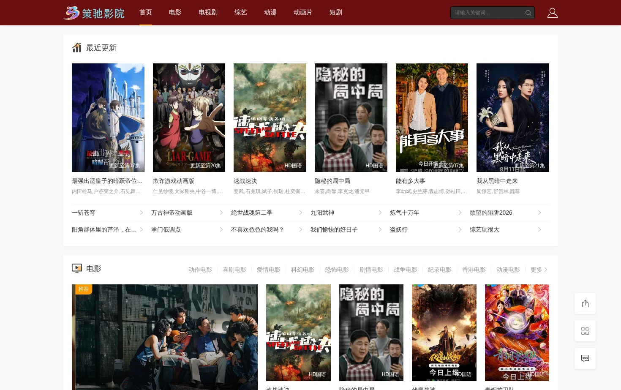The width and height of the screenshot is (621, 390).
Task: Filter by 战争电影 category
Action: [406, 270]
